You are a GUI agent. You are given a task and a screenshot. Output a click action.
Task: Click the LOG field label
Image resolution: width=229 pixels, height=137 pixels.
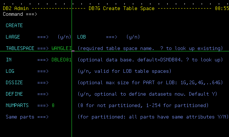click(10, 71)
